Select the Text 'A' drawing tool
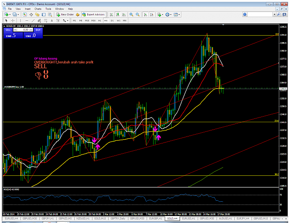Viewport: 290px width, 223px height. (x=52, y=20)
